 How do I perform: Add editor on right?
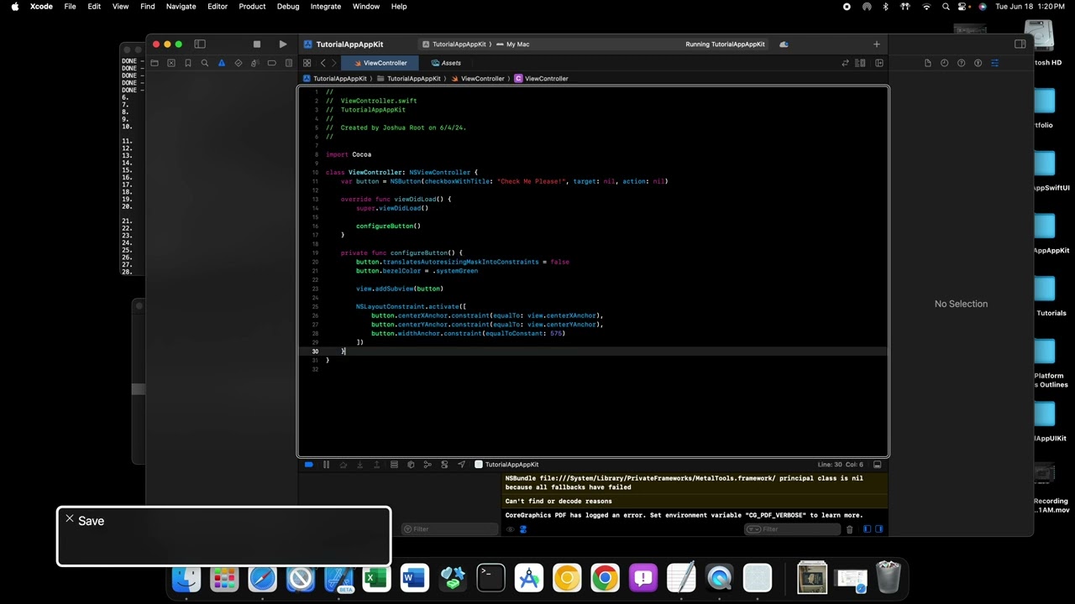pos(879,63)
